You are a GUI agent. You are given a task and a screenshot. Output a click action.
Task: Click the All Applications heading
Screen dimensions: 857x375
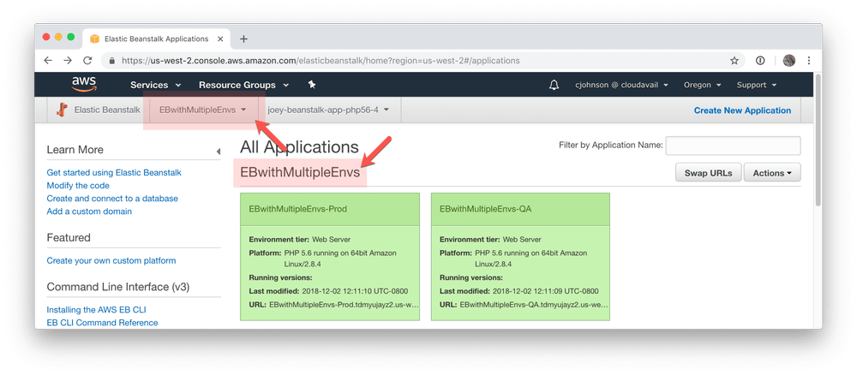299,147
